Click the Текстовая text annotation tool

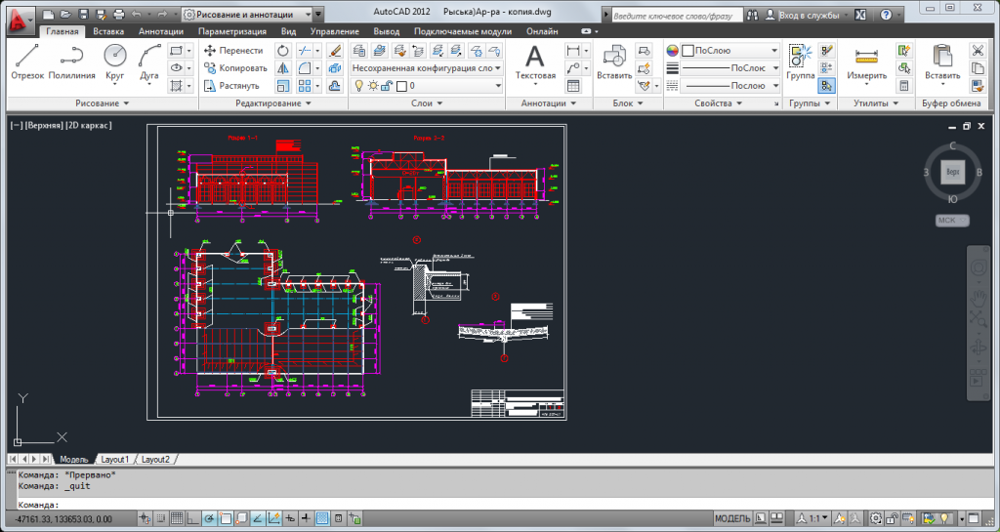[535, 63]
